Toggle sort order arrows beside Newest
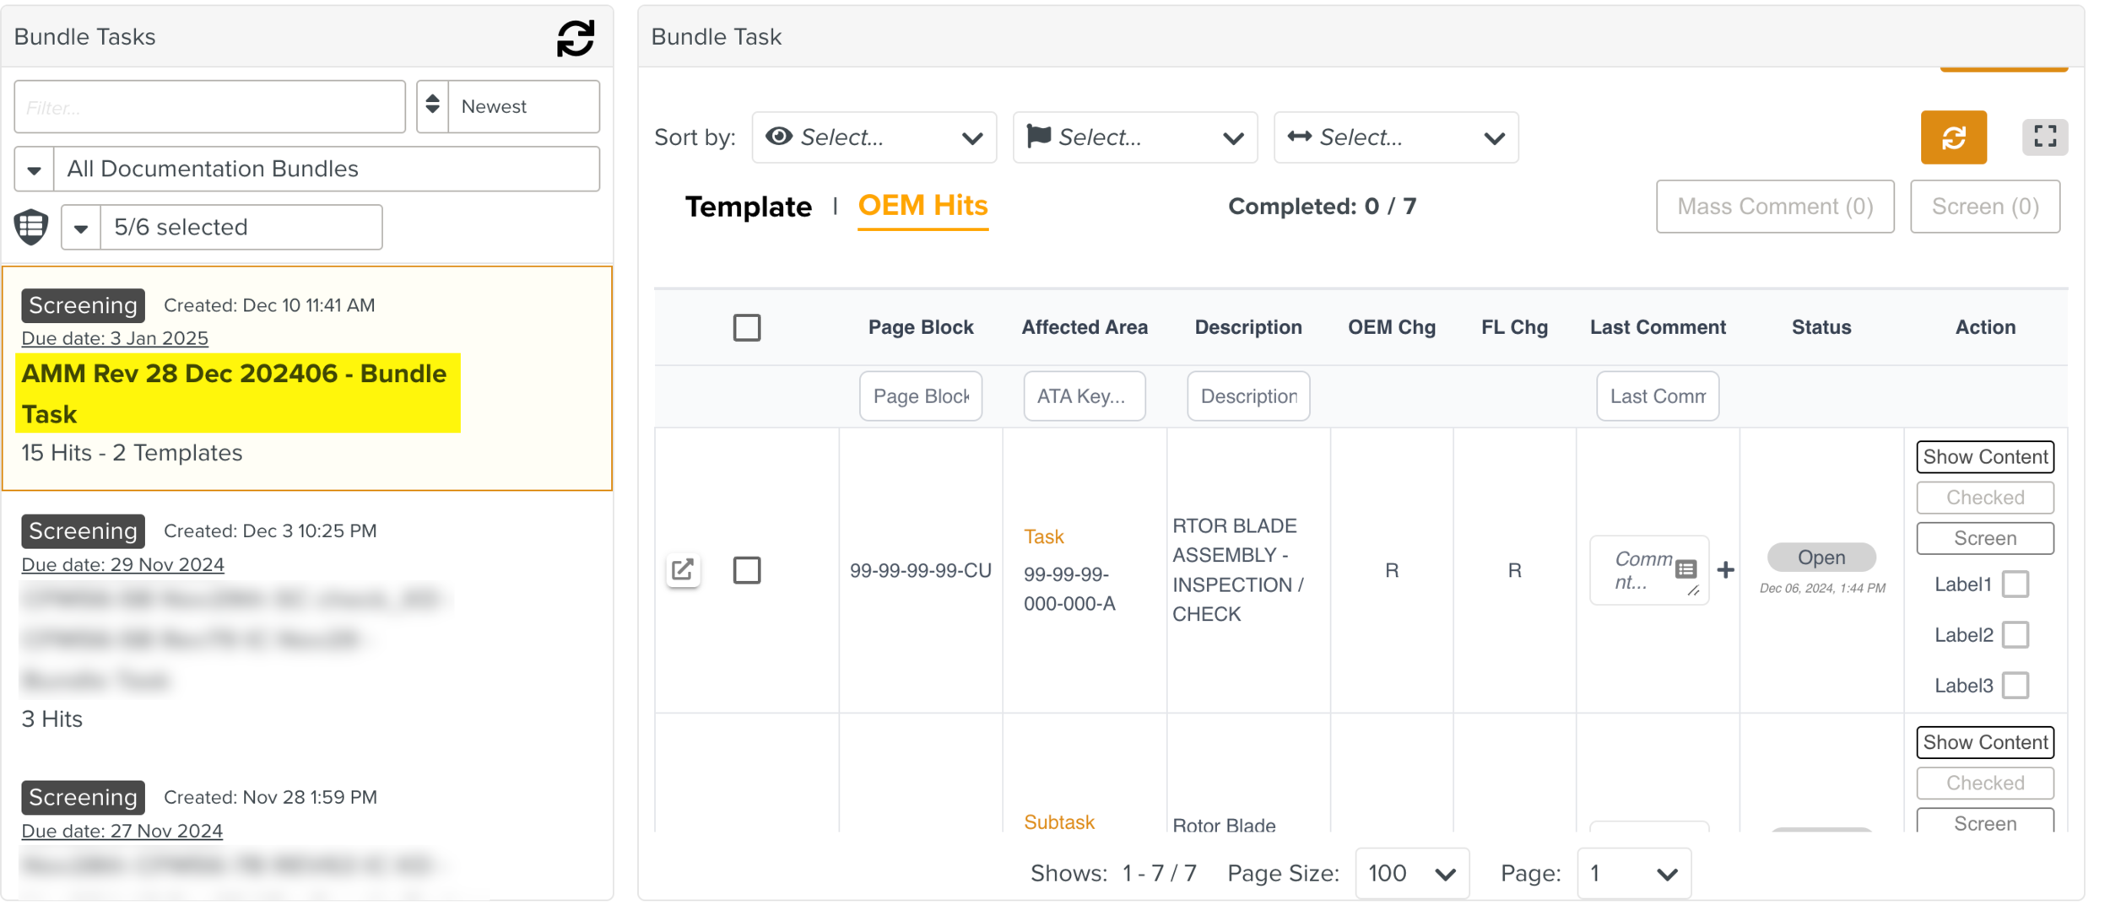 [433, 105]
